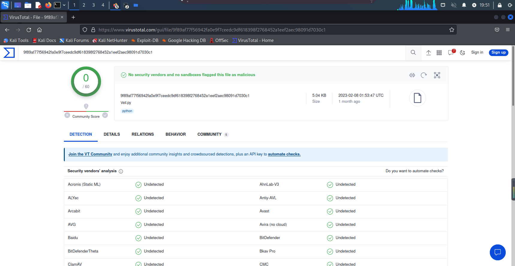Open the notifications bell in the panel
The height and width of the screenshot is (266, 515).
click(x=464, y=5)
